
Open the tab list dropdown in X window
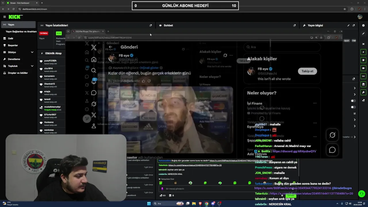click(x=68, y=31)
